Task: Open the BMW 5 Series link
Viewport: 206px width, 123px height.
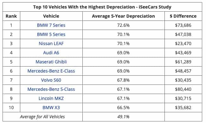Action: coord(51,34)
